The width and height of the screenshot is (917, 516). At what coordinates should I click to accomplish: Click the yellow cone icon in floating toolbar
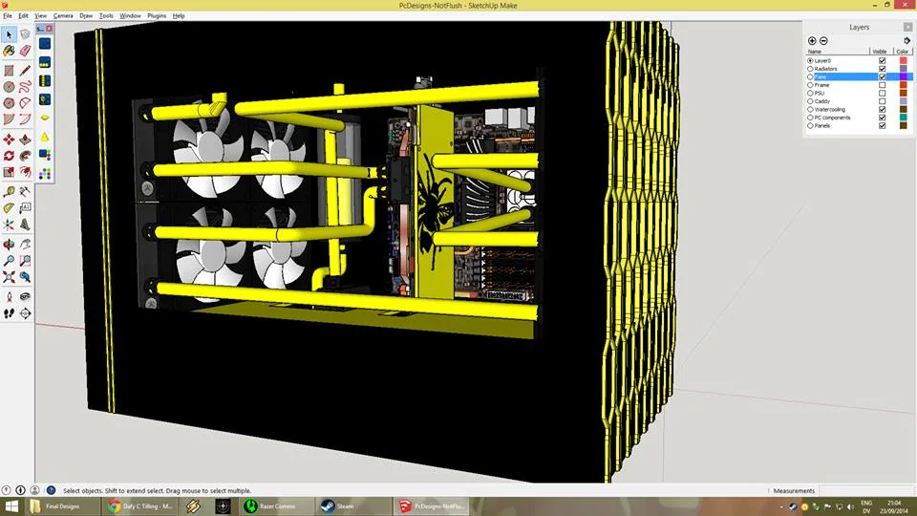click(x=45, y=137)
